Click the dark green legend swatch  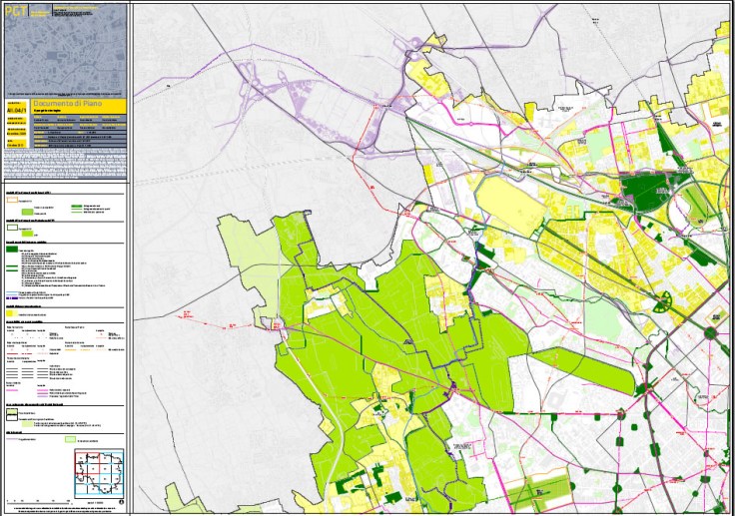[x=14, y=250]
